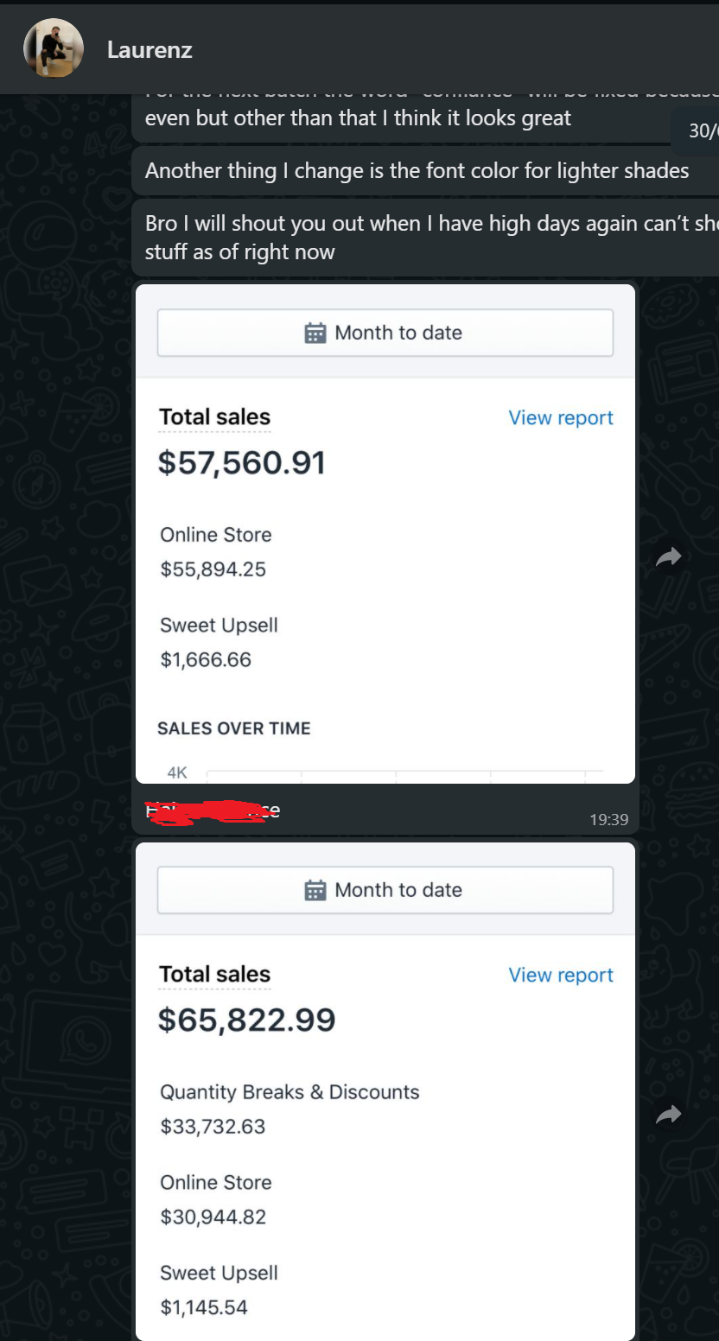Click the 19:39 message timestamp
The height and width of the screenshot is (1341, 719).
[x=609, y=819]
